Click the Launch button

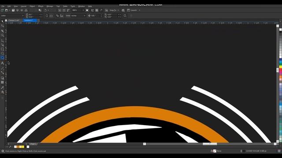pos(132,11)
